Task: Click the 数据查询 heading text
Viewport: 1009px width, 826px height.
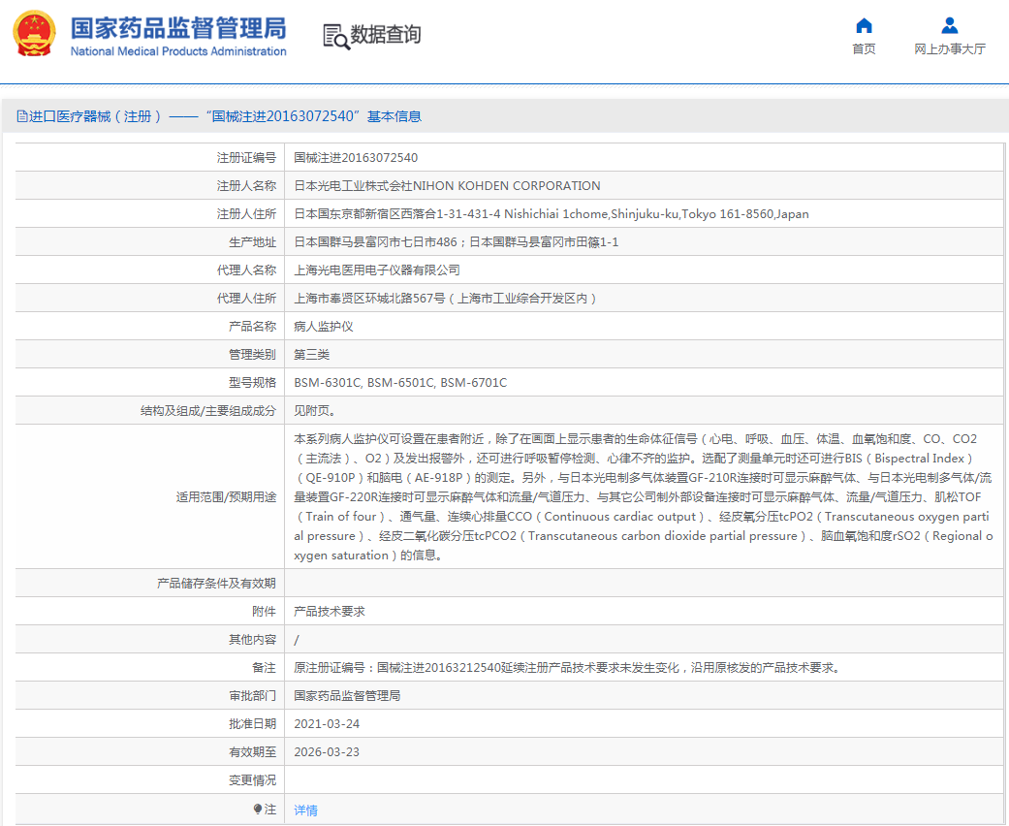Action: (386, 34)
